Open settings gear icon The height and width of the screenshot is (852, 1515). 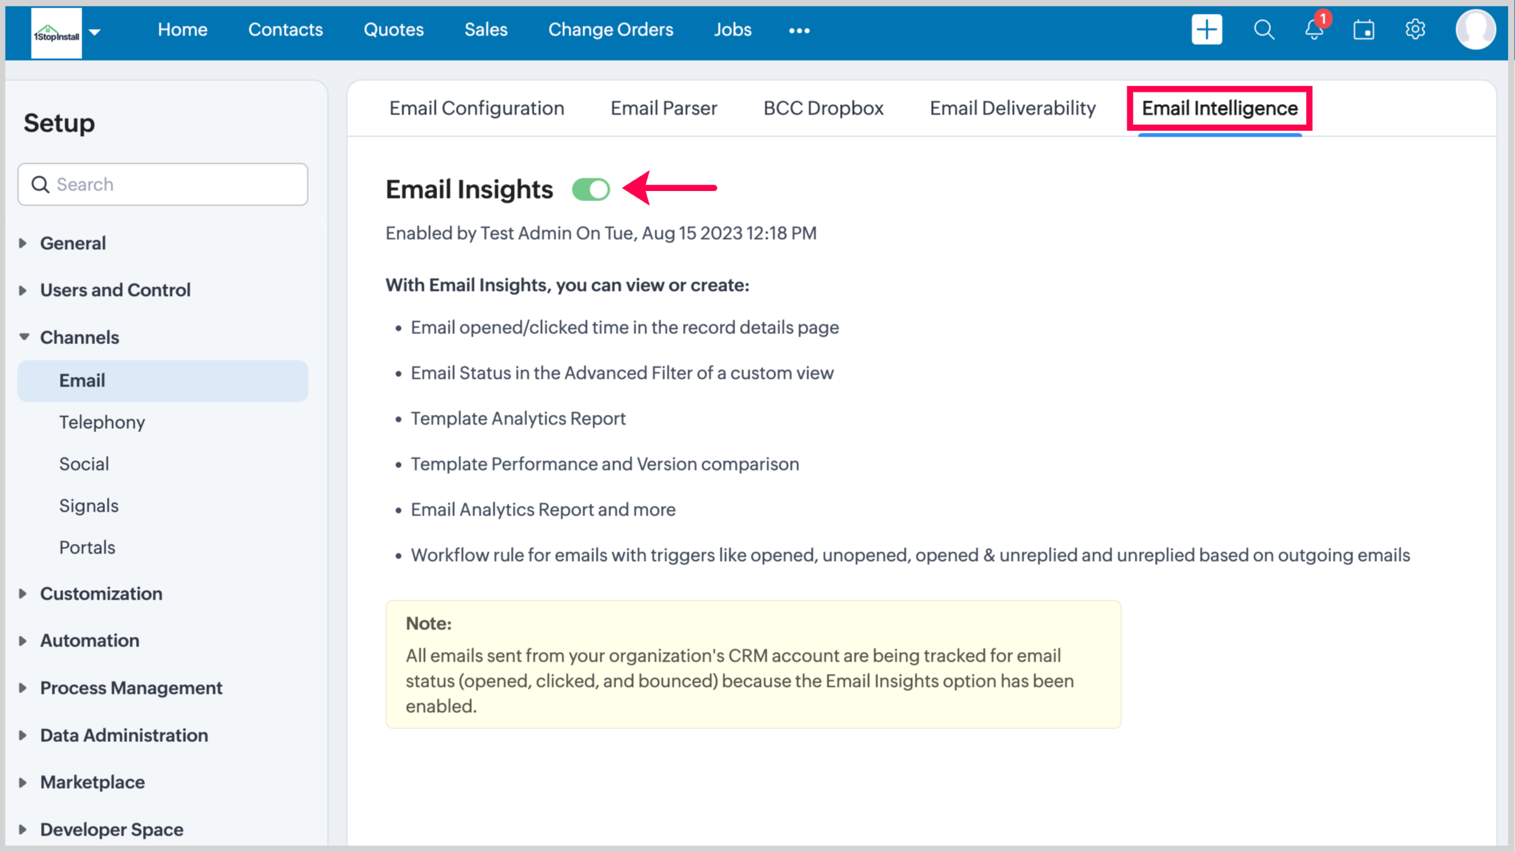[1415, 30]
